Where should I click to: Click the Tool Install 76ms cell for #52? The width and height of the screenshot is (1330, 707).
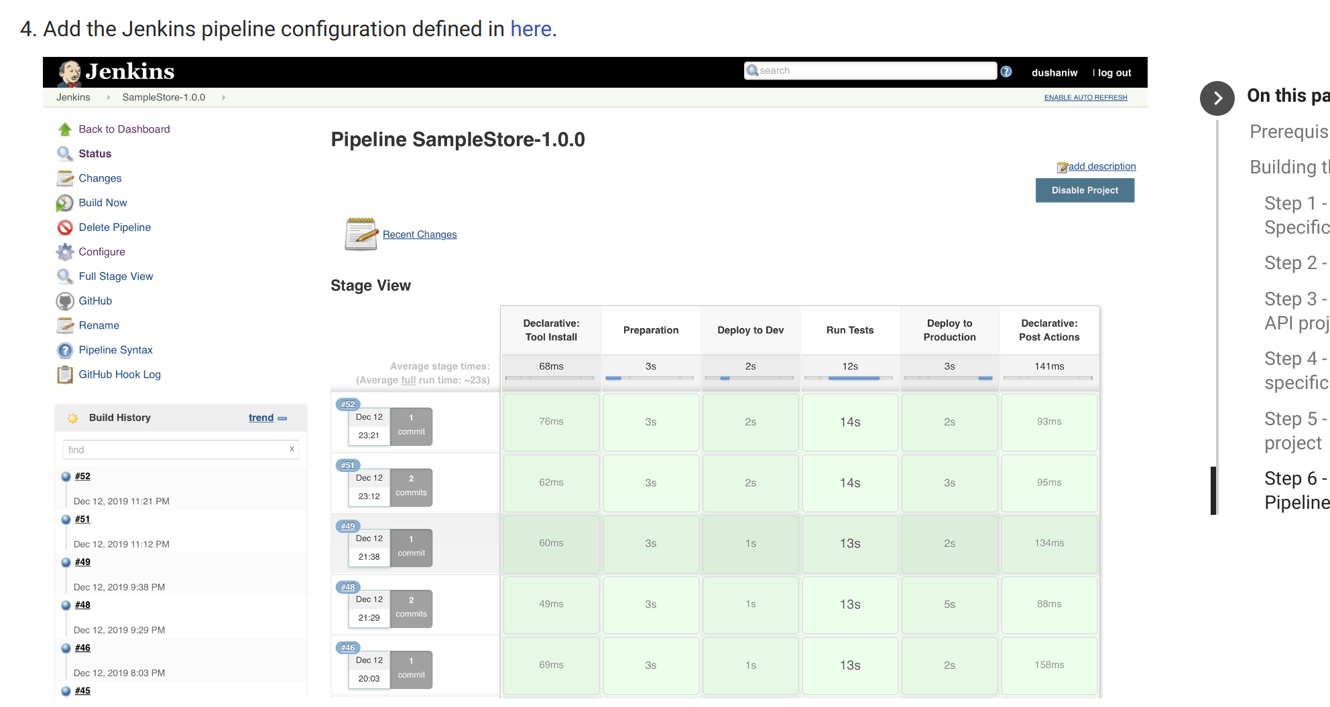click(551, 422)
